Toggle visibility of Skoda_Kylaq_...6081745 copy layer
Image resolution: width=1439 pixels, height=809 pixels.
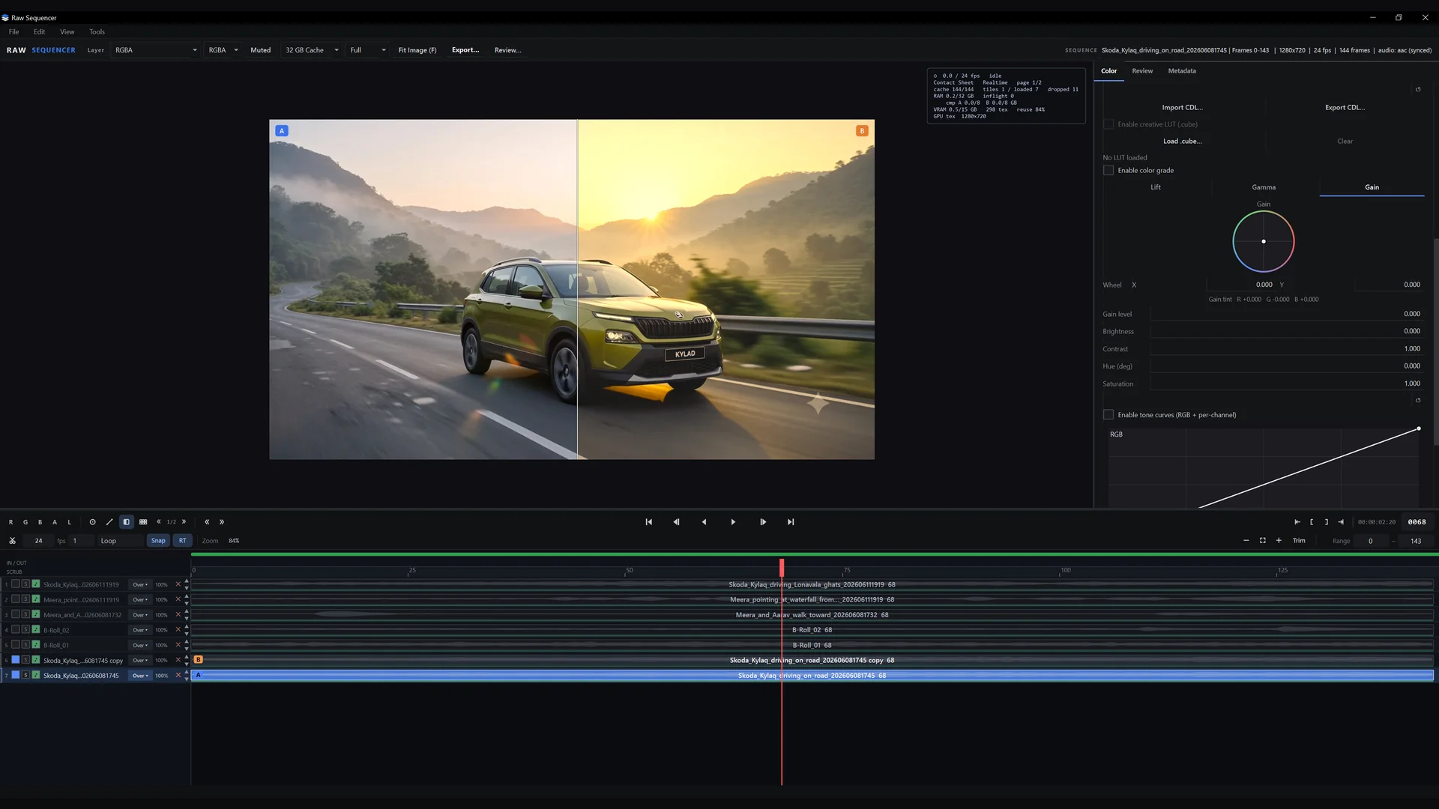pyautogui.click(x=15, y=660)
